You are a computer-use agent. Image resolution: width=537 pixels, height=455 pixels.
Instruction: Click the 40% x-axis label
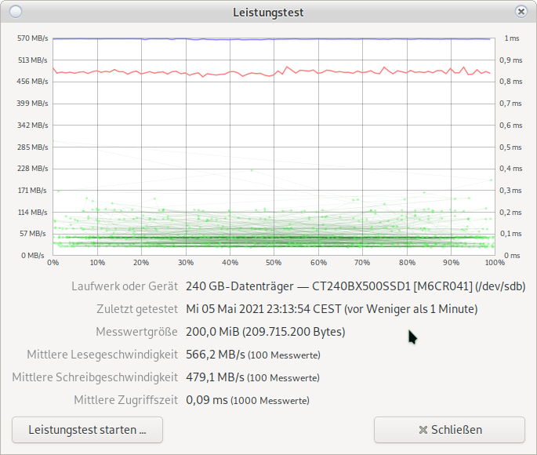pos(230,263)
